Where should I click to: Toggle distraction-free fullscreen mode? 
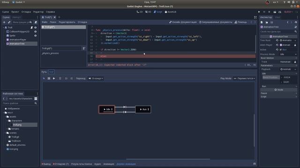coord(255,17)
